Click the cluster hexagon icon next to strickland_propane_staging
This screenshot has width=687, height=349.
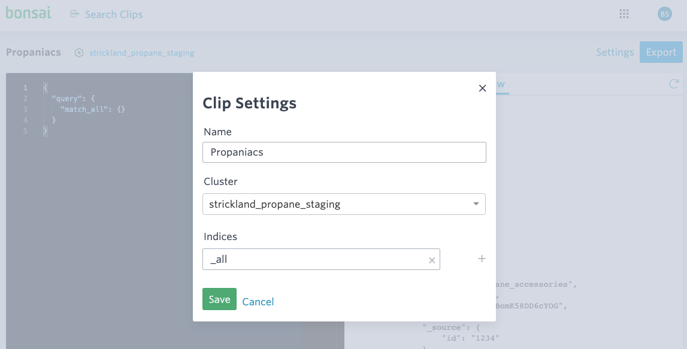78,53
